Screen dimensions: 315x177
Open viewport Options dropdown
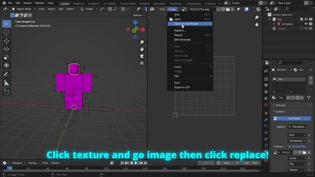click(139, 15)
